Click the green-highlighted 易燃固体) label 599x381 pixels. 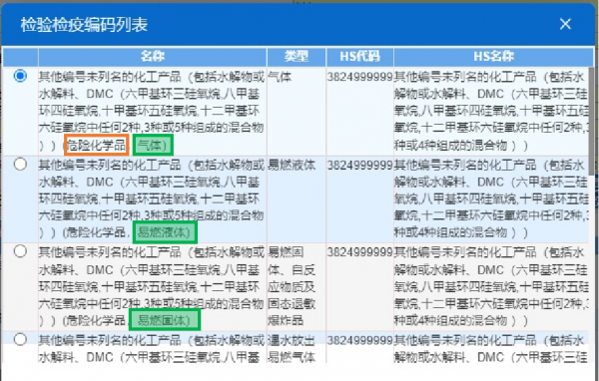coord(165,319)
